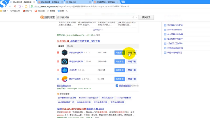Open the bottom search result title link
The height and width of the screenshot is (118, 210).
pyautogui.click(x=80, y=109)
